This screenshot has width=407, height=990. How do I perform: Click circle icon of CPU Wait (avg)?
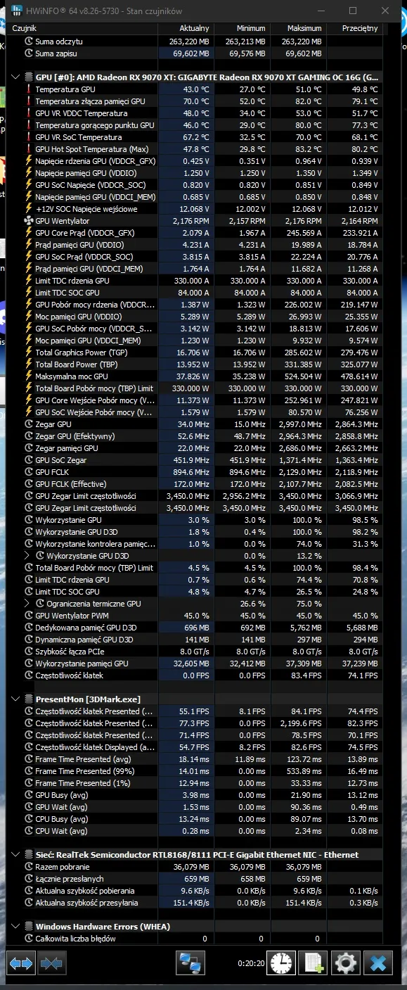[x=29, y=831]
